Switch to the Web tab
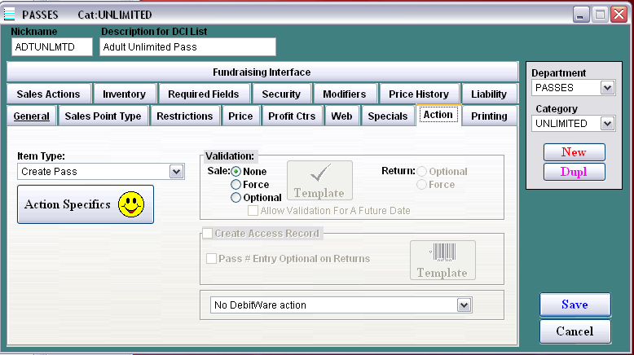This screenshot has width=634, height=355. pyautogui.click(x=341, y=116)
